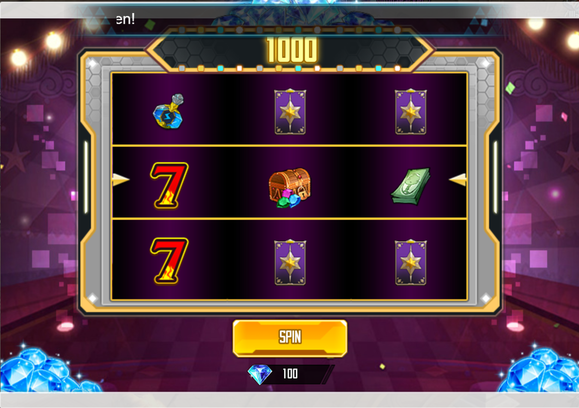This screenshot has height=408, width=579.
Task: Click the right payline arrow marker
Action: (457, 180)
